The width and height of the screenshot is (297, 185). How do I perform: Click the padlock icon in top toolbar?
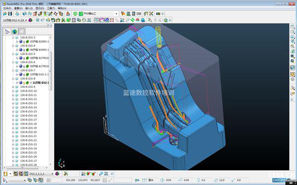[x=17, y=14]
